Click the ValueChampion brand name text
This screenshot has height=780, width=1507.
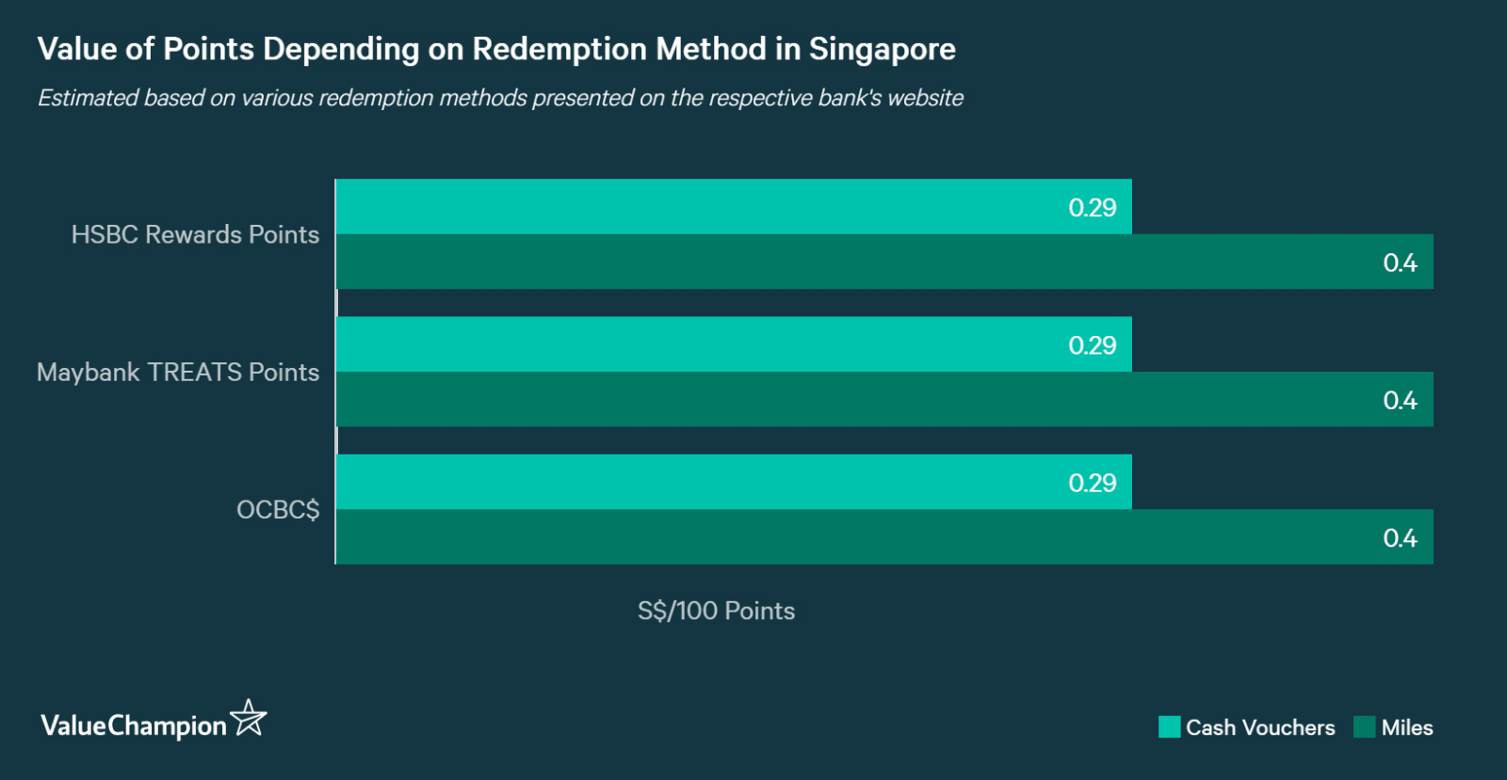(x=134, y=725)
